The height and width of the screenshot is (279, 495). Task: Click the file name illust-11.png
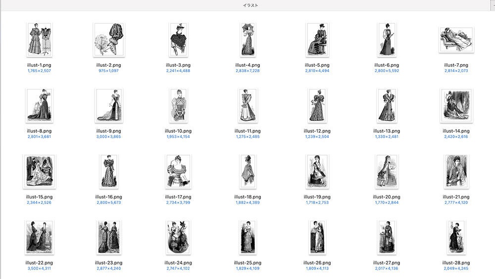[248, 131]
